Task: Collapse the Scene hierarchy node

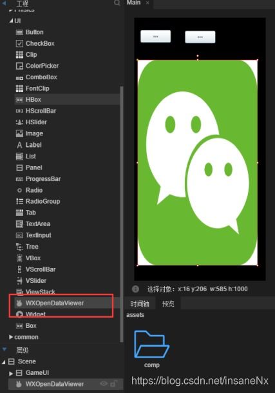Action: 3,362
